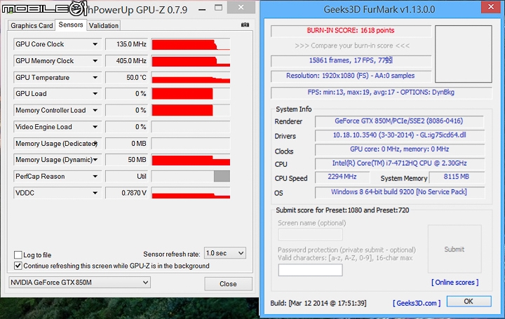Click the PerfCap Reason Util value

(x=126, y=177)
